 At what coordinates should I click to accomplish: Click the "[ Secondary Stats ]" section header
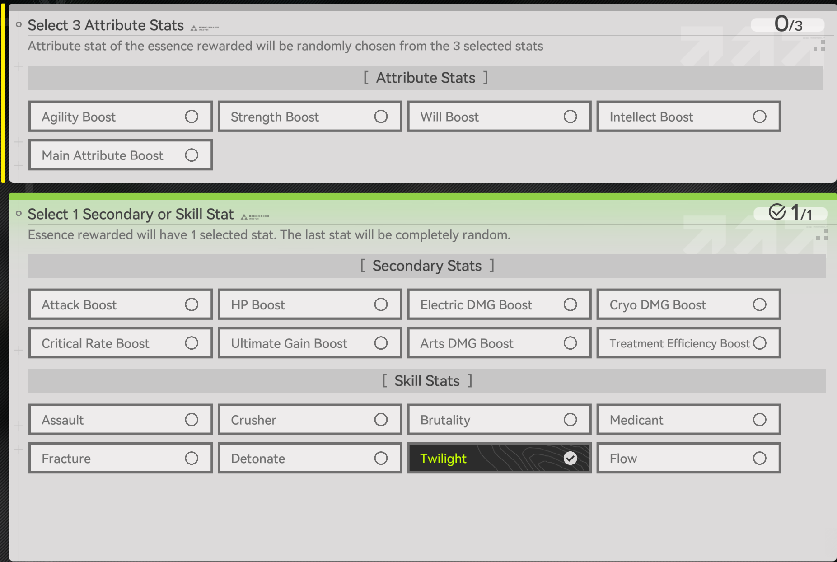click(427, 266)
